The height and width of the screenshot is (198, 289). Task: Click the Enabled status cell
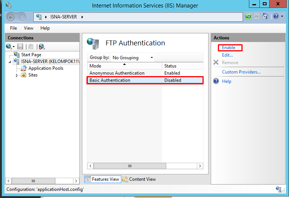click(172, 73)
